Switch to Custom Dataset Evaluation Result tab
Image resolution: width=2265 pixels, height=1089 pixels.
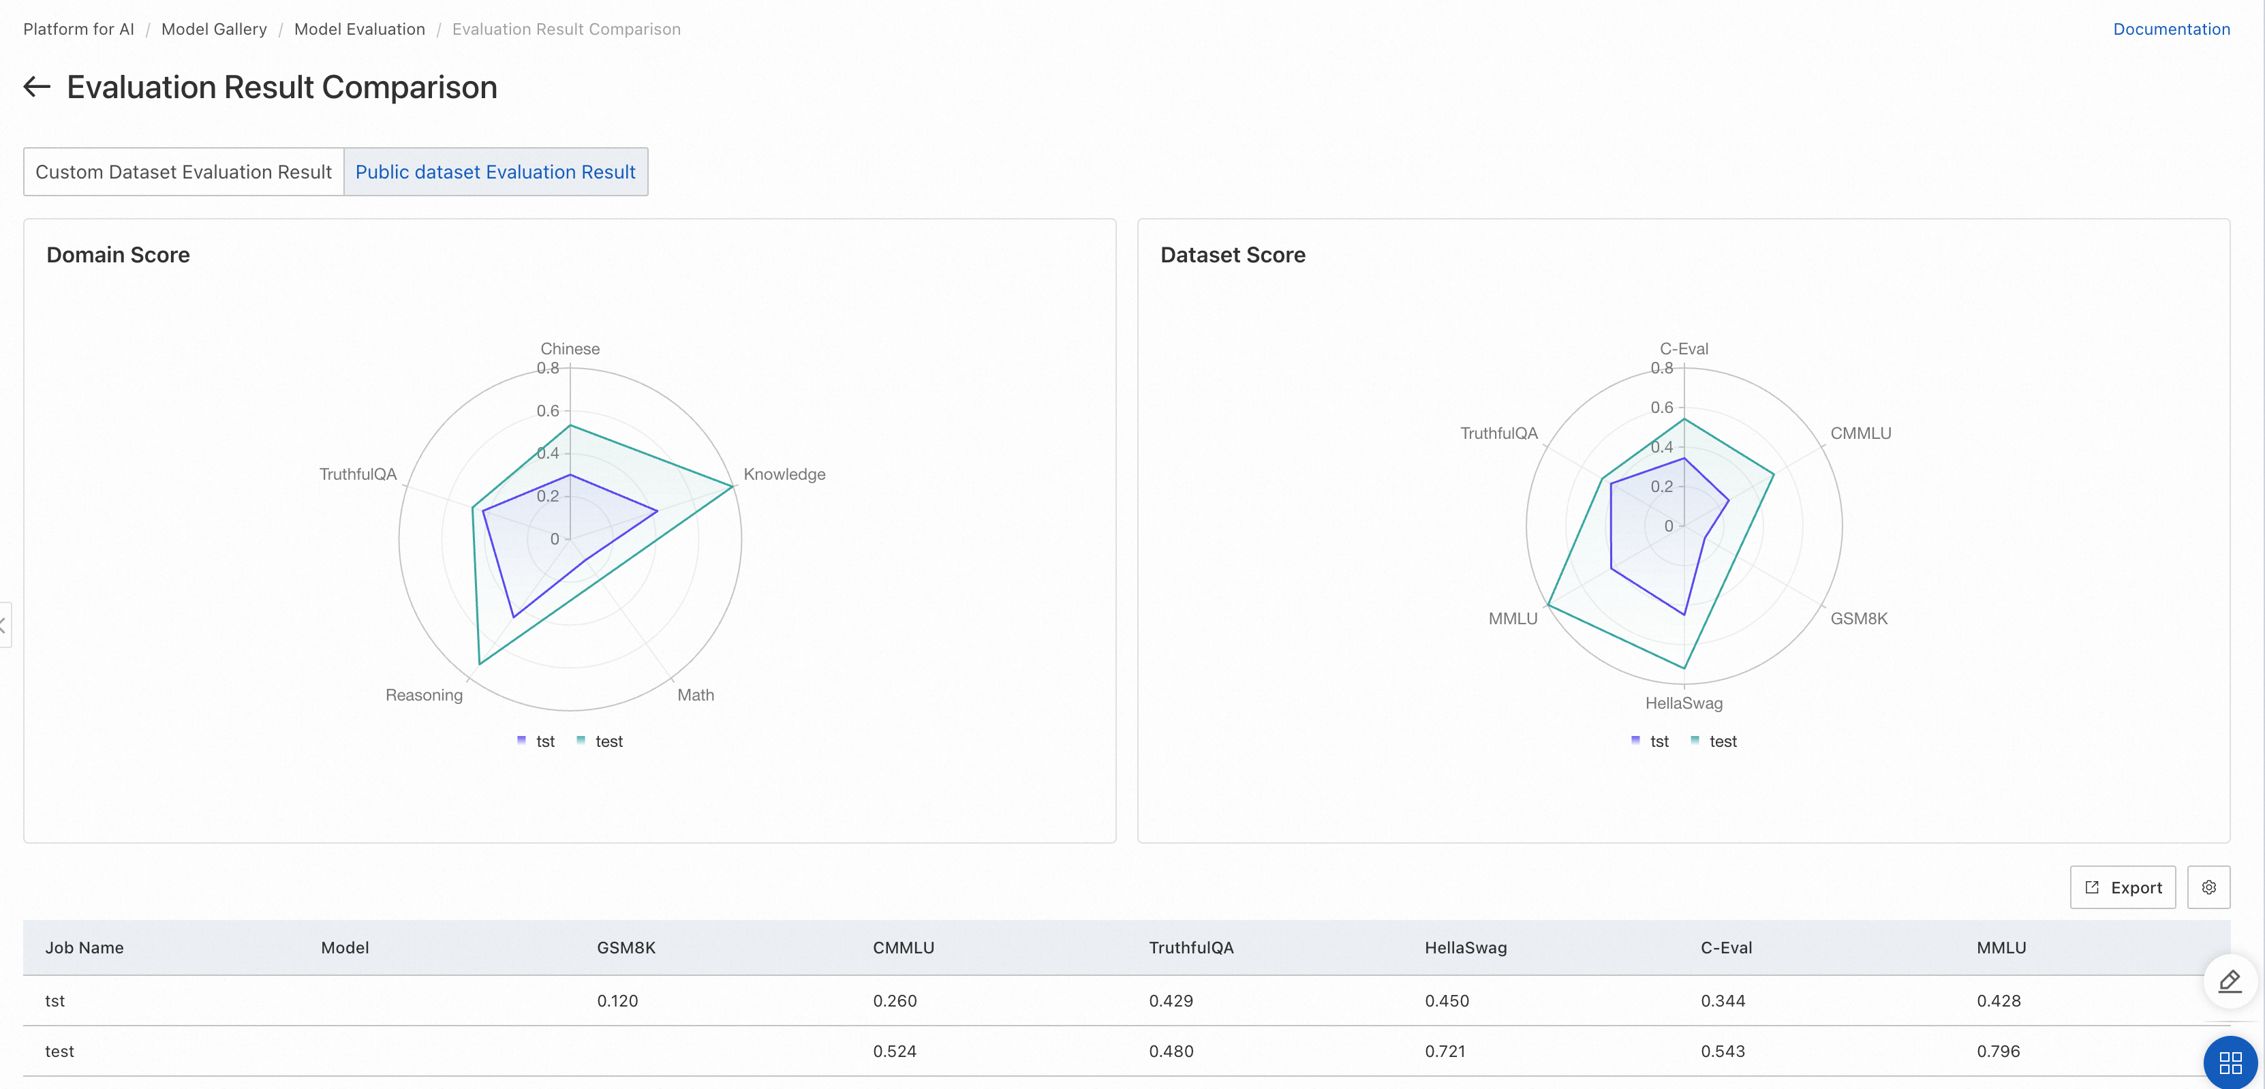click(184, 172)
